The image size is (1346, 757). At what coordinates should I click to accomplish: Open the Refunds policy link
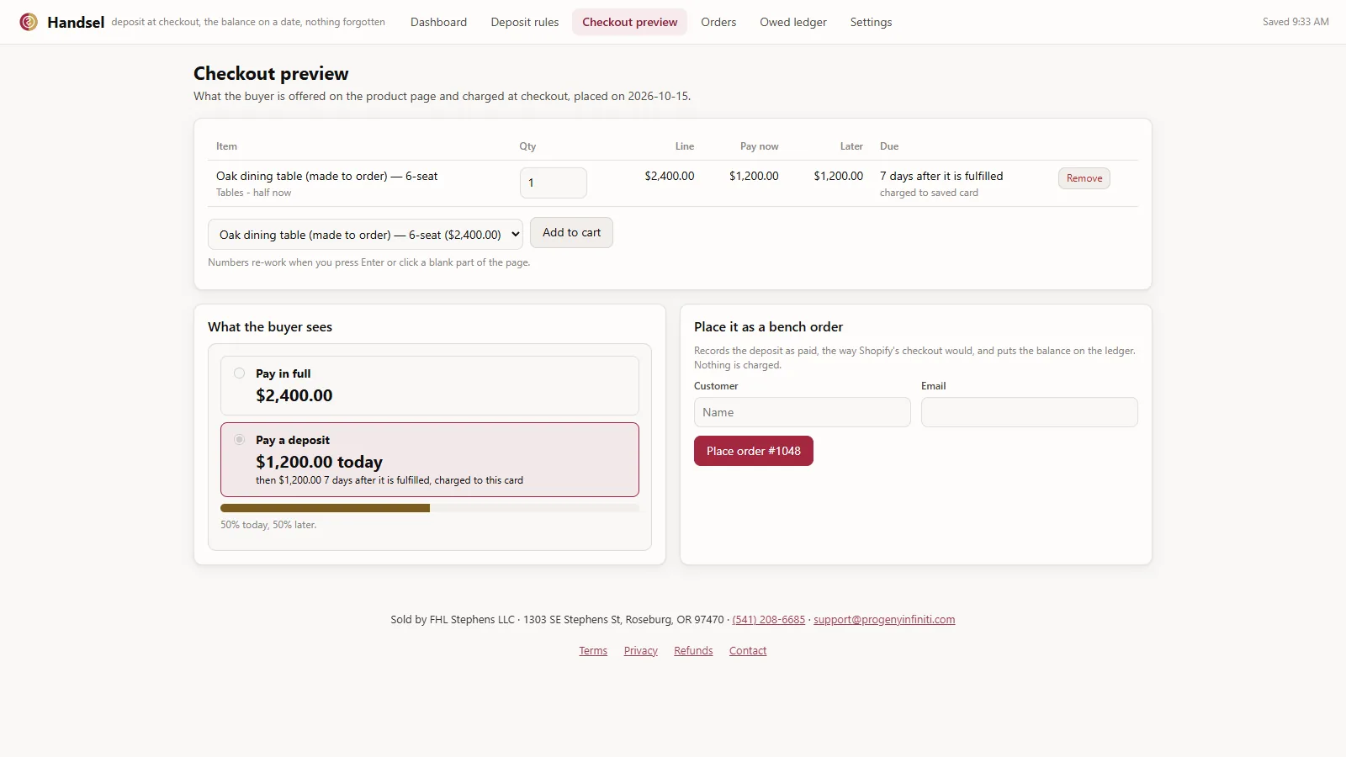tap(693, 651)
